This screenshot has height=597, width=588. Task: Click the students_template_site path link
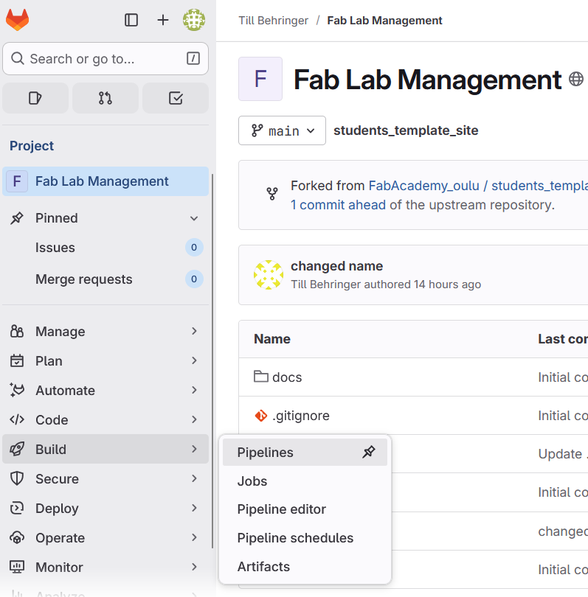tap(406, 130)
